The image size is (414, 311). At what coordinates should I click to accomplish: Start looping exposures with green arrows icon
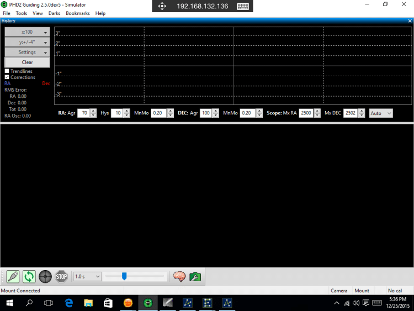pos(29,277)
